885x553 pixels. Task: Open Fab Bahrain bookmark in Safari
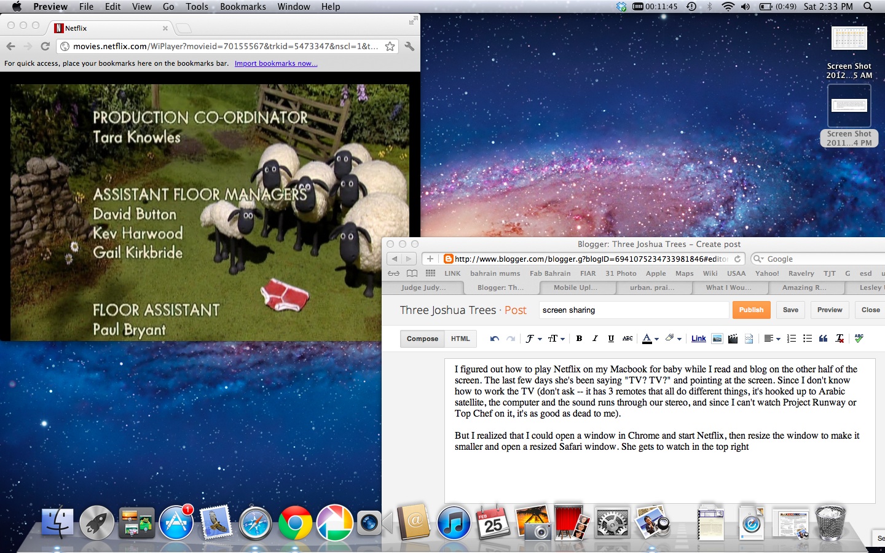550,273
